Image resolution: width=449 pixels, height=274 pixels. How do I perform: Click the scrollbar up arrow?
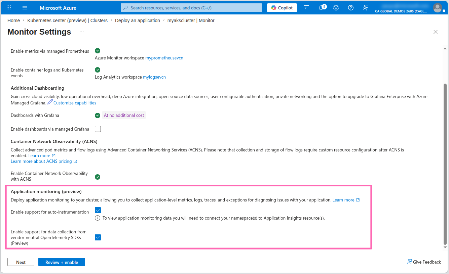click(445, 49)
